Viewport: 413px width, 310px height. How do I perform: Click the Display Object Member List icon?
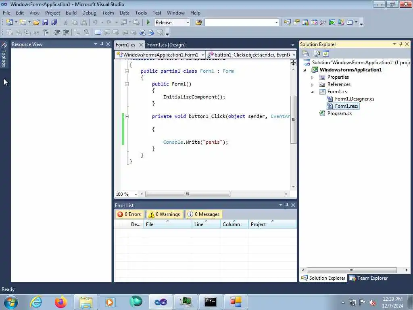10,32
